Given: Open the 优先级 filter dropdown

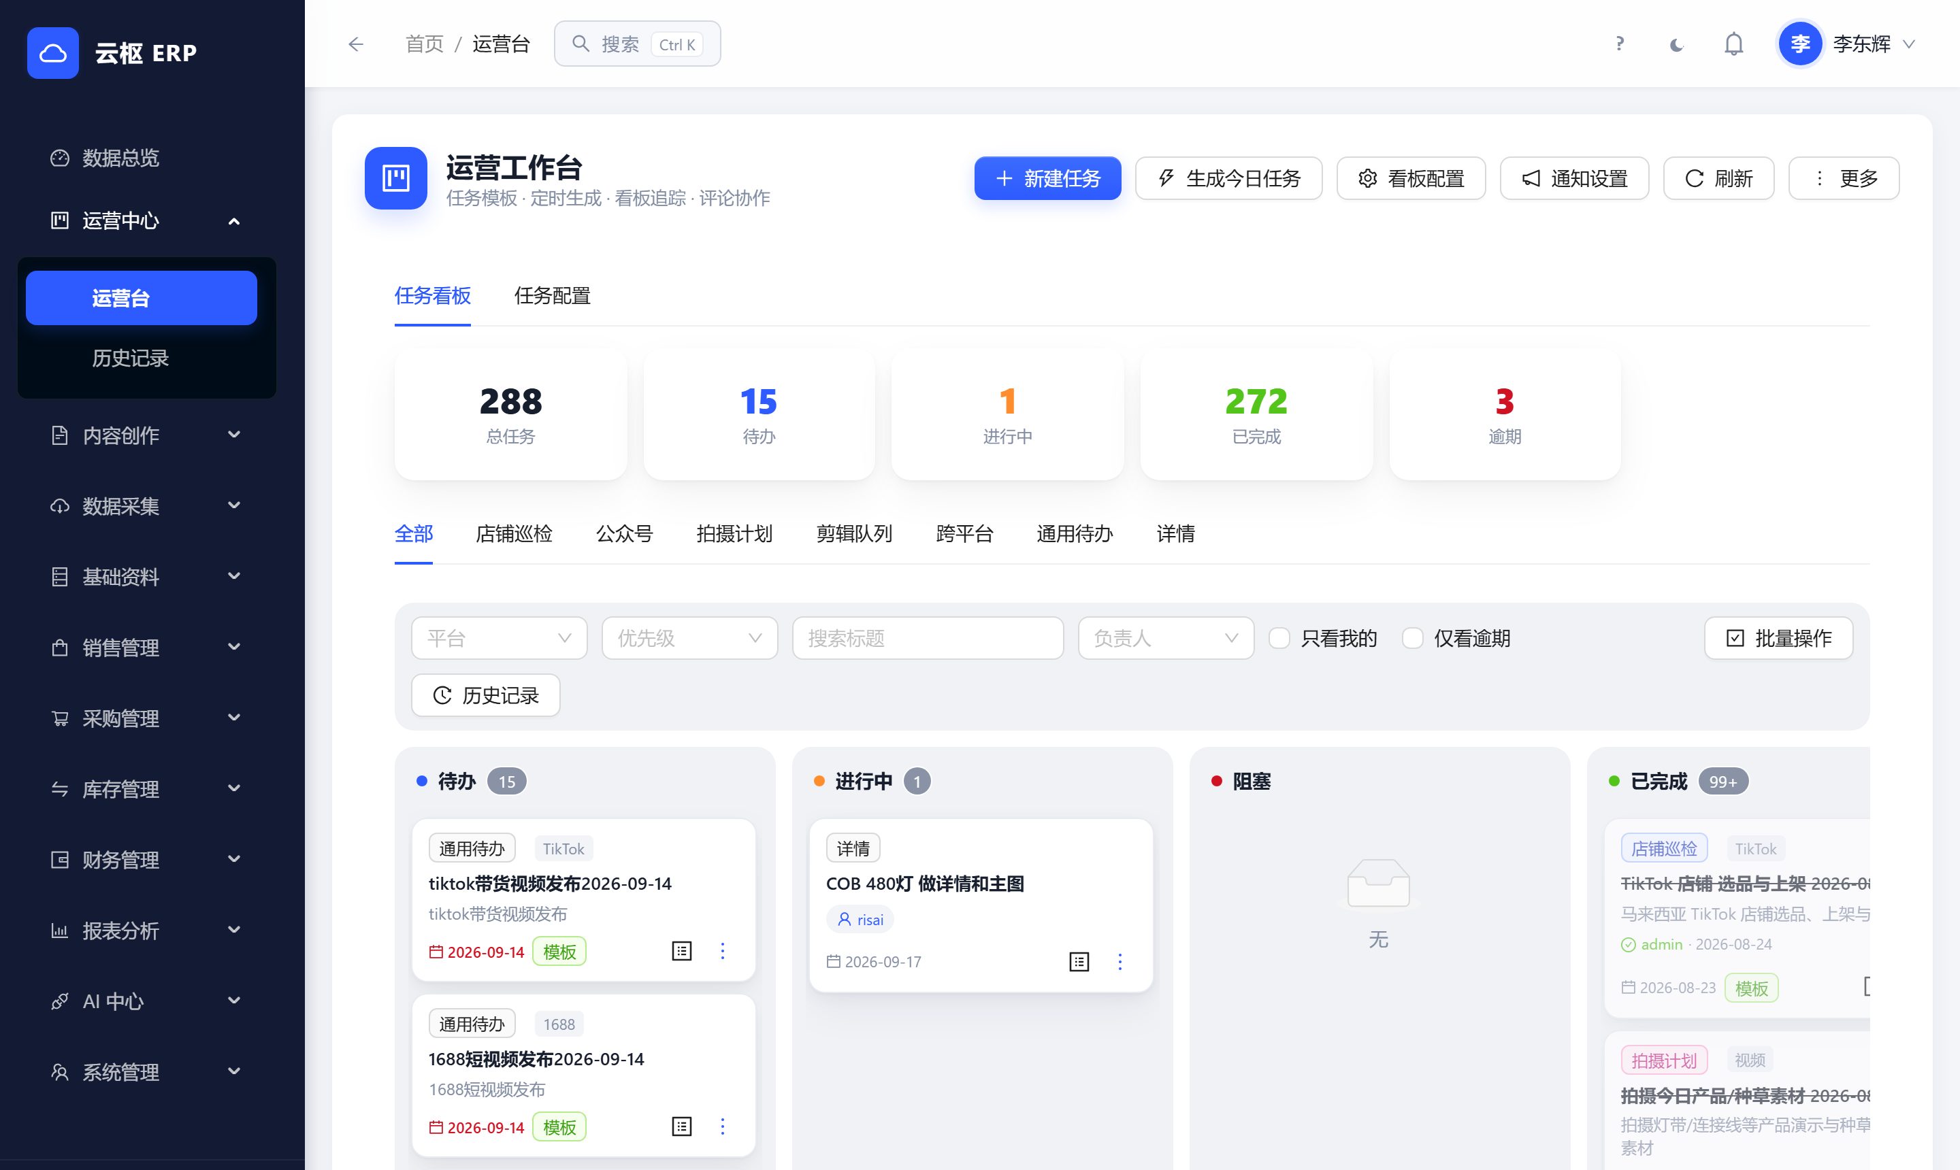Looking at the screenshot, I should pyautogui.click(x=689, y=638).
